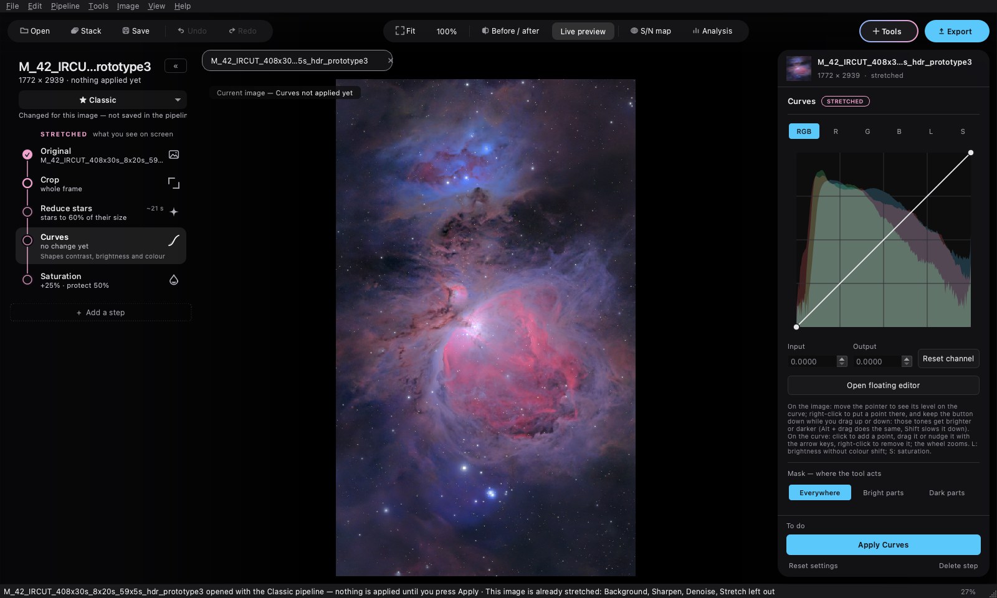
Task: Open the File menu
Action: point(12,6)
